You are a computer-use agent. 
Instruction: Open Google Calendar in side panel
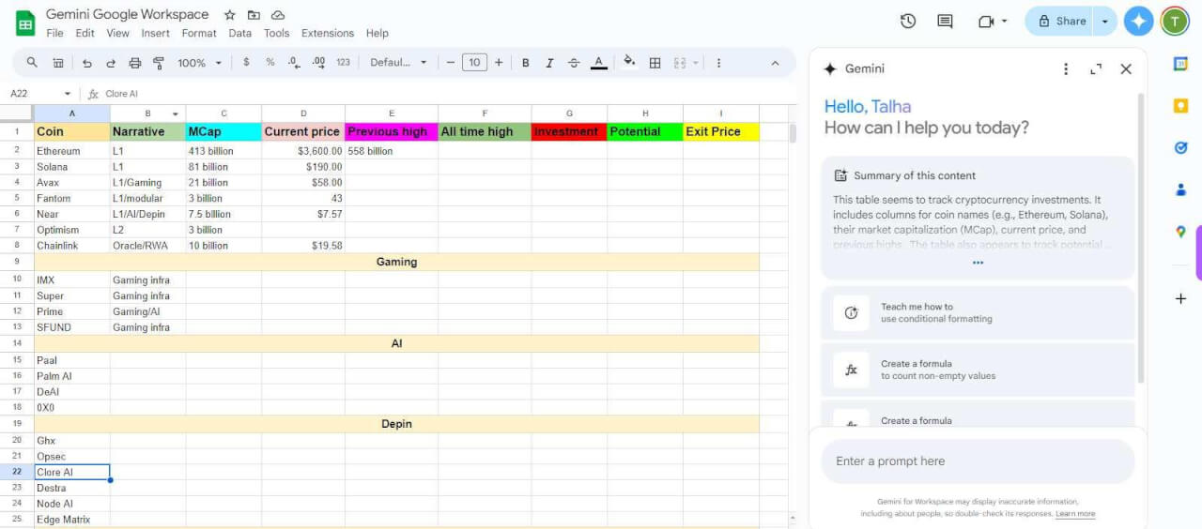[x=1180, y=64]
